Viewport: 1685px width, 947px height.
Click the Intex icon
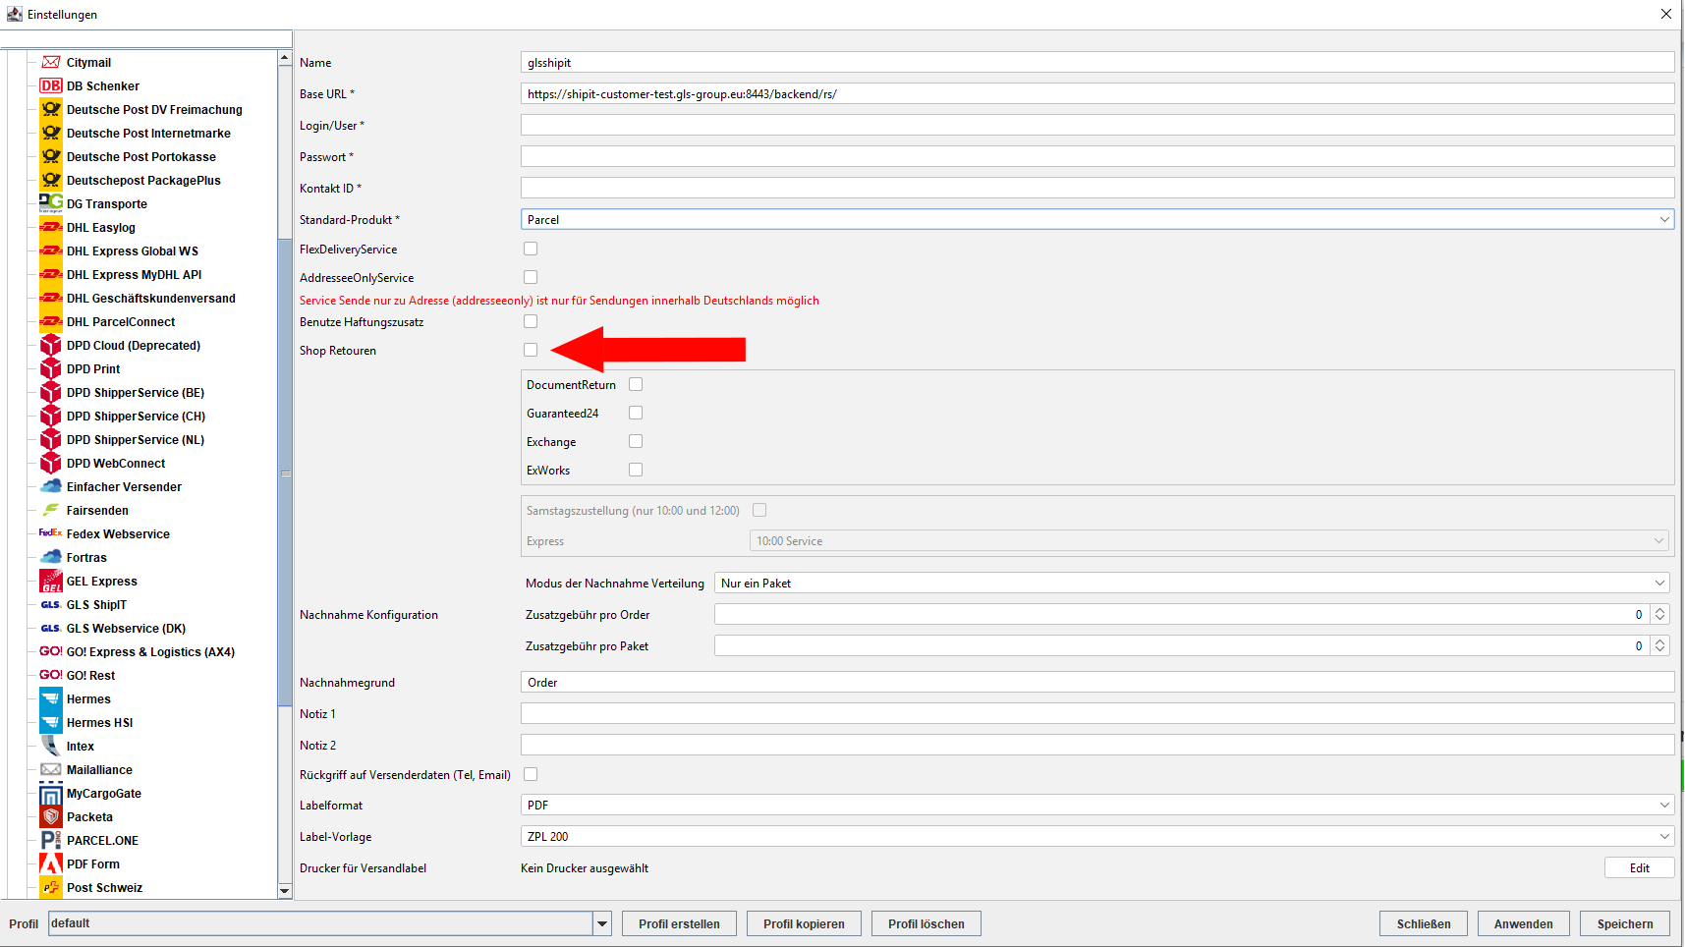pos(51,746)
